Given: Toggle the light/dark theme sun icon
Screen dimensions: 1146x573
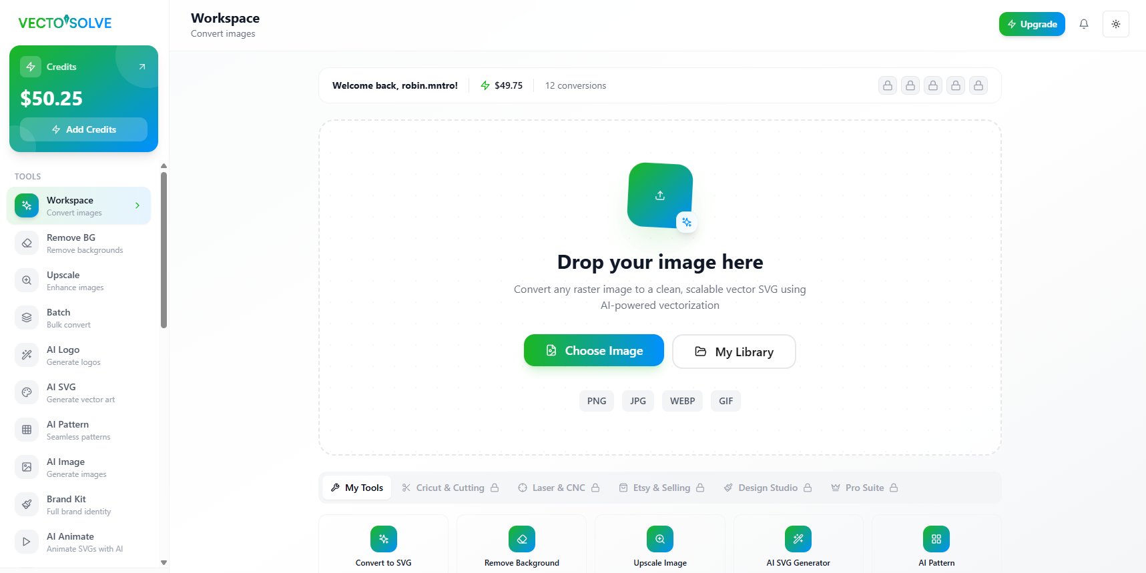Looking at the screenshot, I should pyautogui.click(x=1116, y=24).
